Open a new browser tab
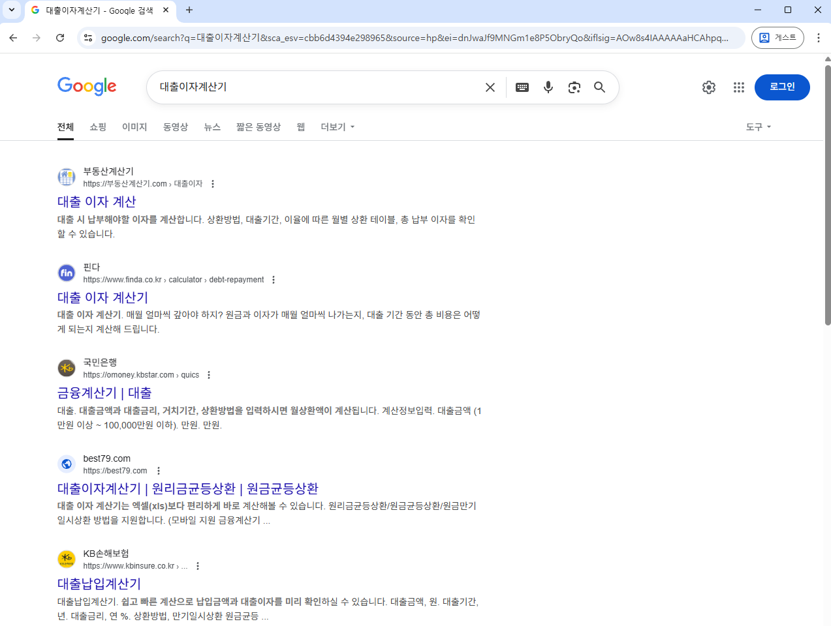Viewport: 831px width, 626px height. (x=189, y=10)
